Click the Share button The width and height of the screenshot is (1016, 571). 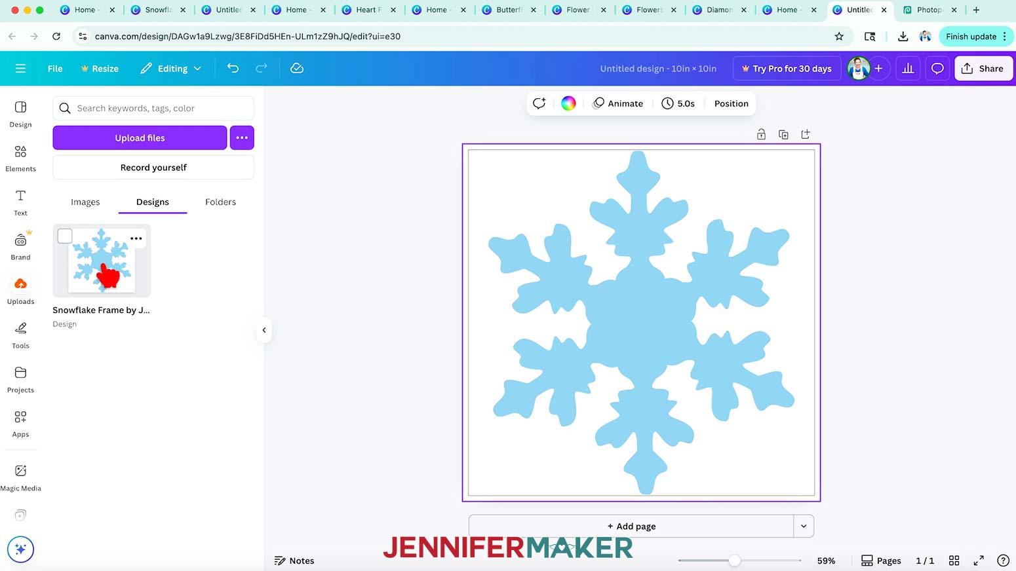[x=983, y=68]
